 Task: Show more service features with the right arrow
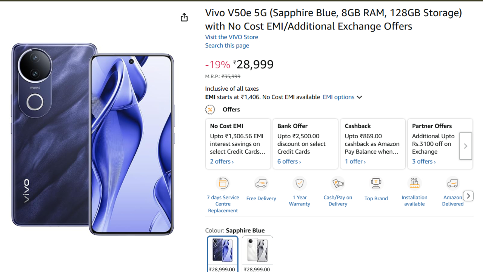pos(468,196)
